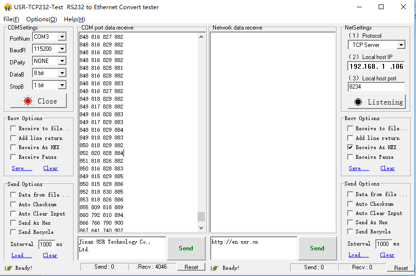
Task: Click Send button for network data
Action: (317, 248)
